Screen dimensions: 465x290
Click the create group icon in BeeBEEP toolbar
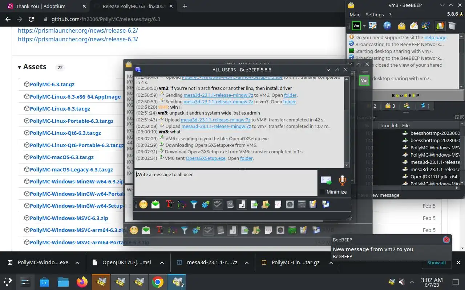coord(426,26)
